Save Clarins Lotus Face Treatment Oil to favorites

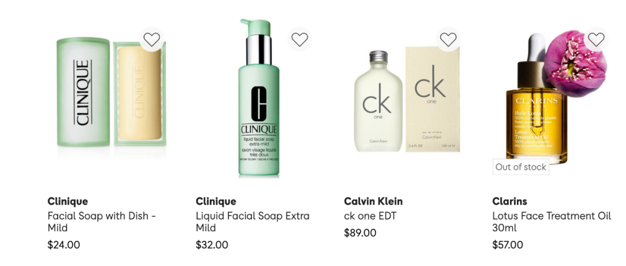tap(596, 39)
